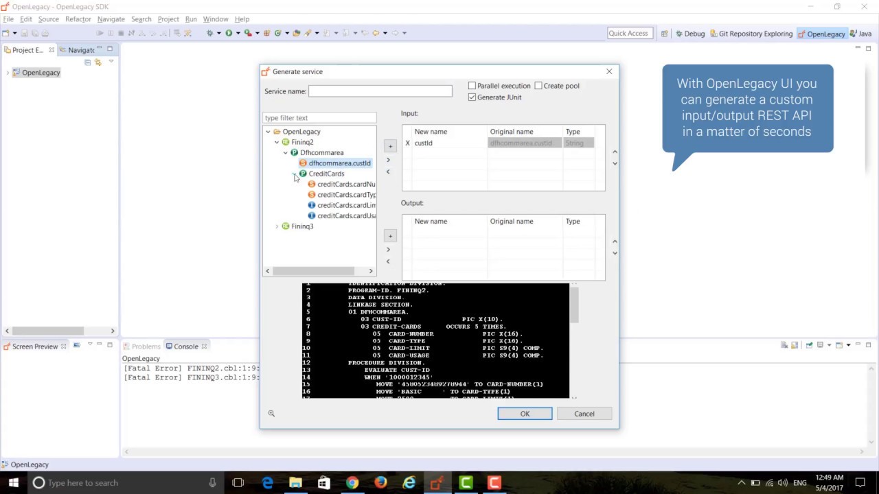Open Chrome from the taskbar
The width and height of the screenshot is (879, 494).
352,483
